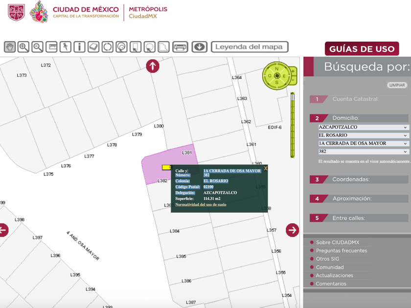Open Sobre CIUDADMX menu item

[x=338, y=242]
